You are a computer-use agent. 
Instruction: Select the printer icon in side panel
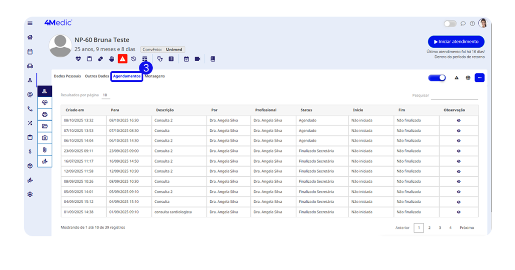pyautogui.click(x=45, y=114)
